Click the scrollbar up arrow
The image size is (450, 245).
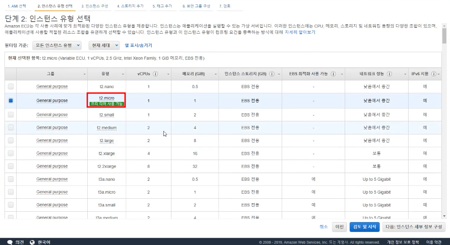(x=444, y=26)
